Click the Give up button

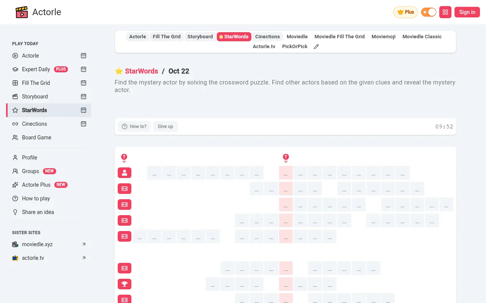pos(165,127)
